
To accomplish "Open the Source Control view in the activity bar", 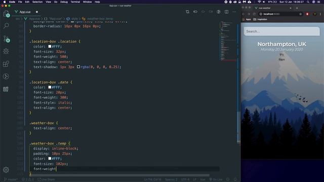I will point(6,39).
